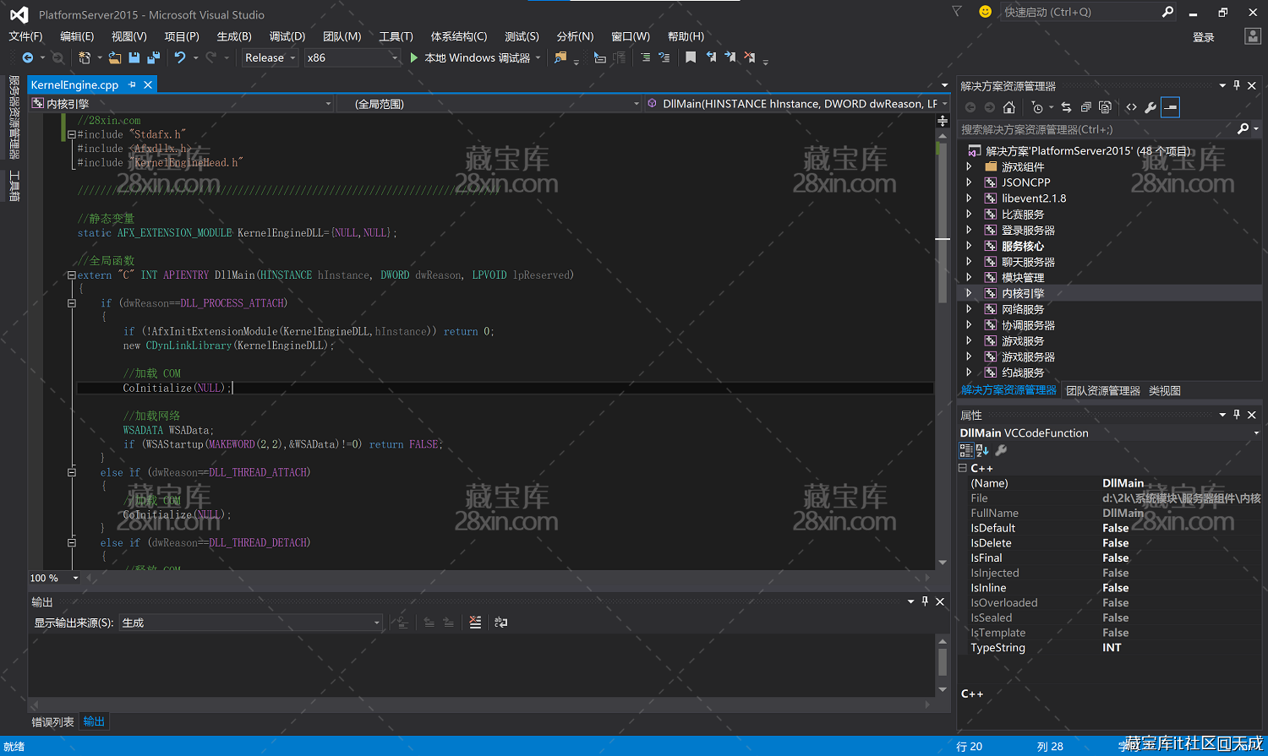Click the Home icon in Solution Explorer
The height and width of the screenshot is (756, 1268).
point(1008,107)
